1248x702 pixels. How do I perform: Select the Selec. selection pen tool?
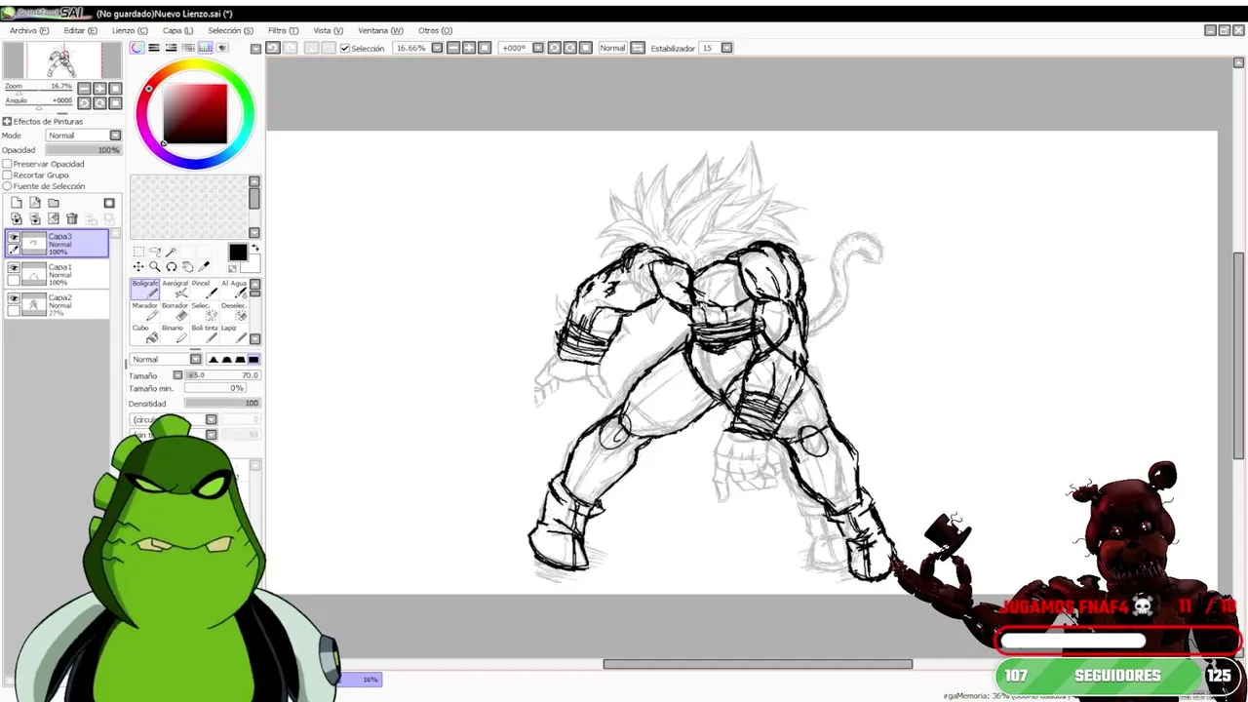[x=204, y=311]
